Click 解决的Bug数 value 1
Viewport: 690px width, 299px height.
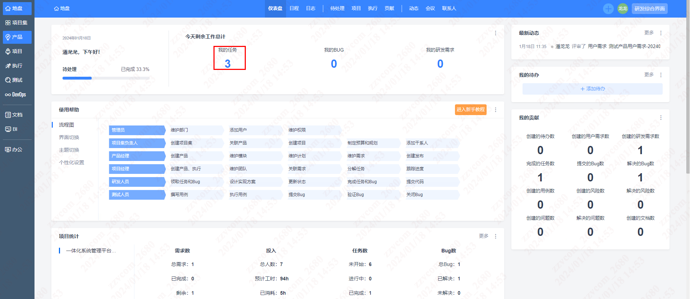[x=640, y=177]
